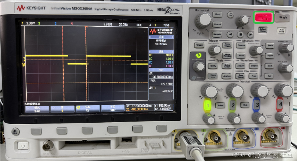Click the 光标 X2 cursor softkey
This screenshot has height=161, width=297.
coord(88,109)
